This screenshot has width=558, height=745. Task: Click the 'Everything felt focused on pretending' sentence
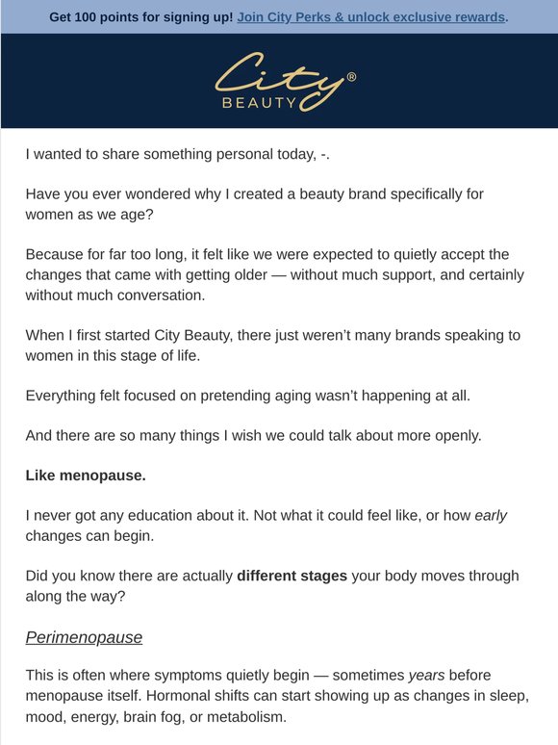click(248, 396)
